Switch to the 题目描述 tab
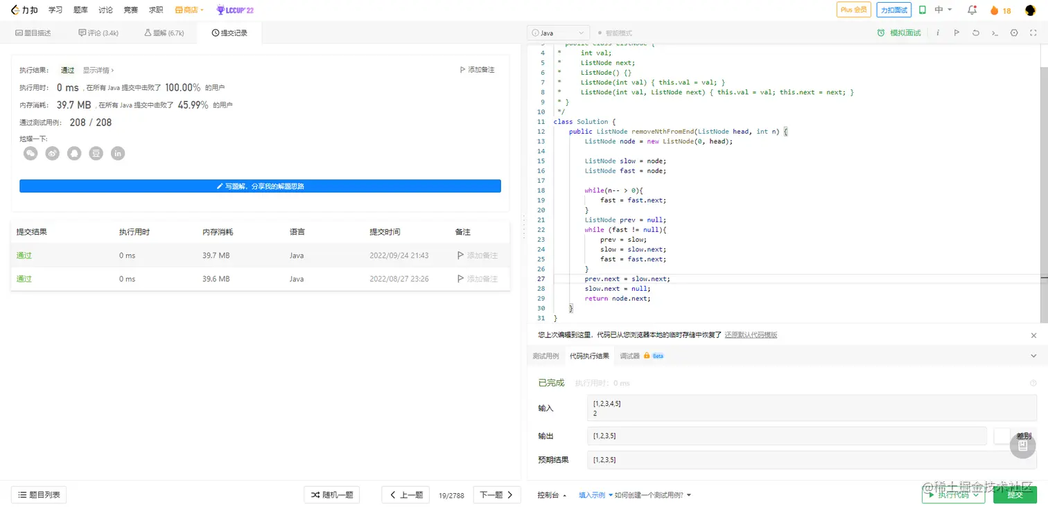Viewport: 1048px width, 509px height. (x=33, y=33)
